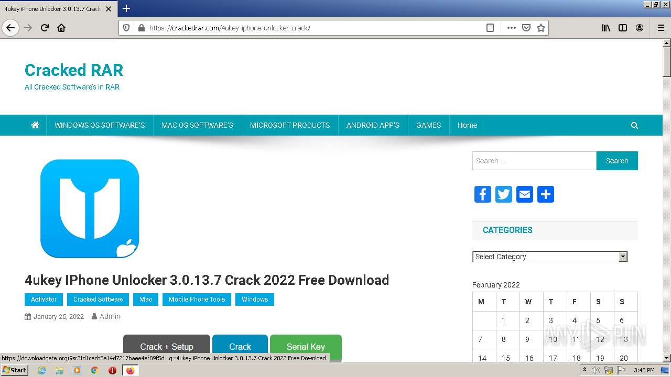This screenshot has width=671, height=377.
Task: Reload the current page
Action: 45,28
